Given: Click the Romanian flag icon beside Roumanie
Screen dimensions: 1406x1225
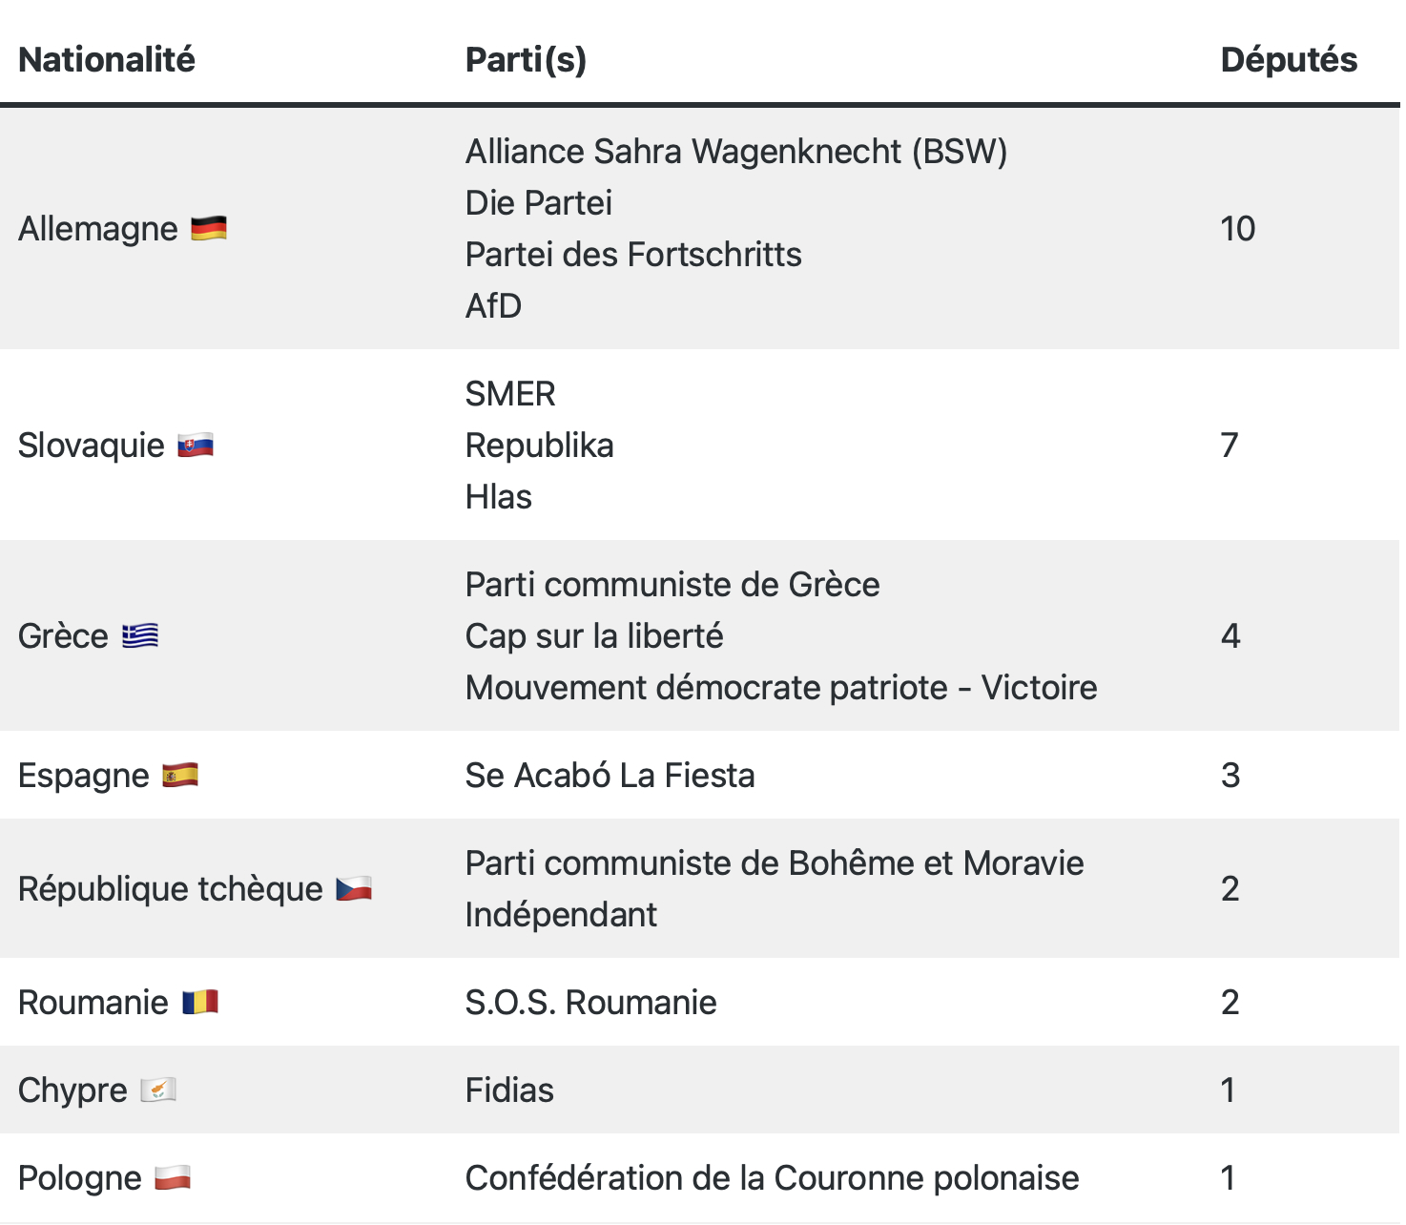Looking at the screenshot, I should tap(200, 1003).
